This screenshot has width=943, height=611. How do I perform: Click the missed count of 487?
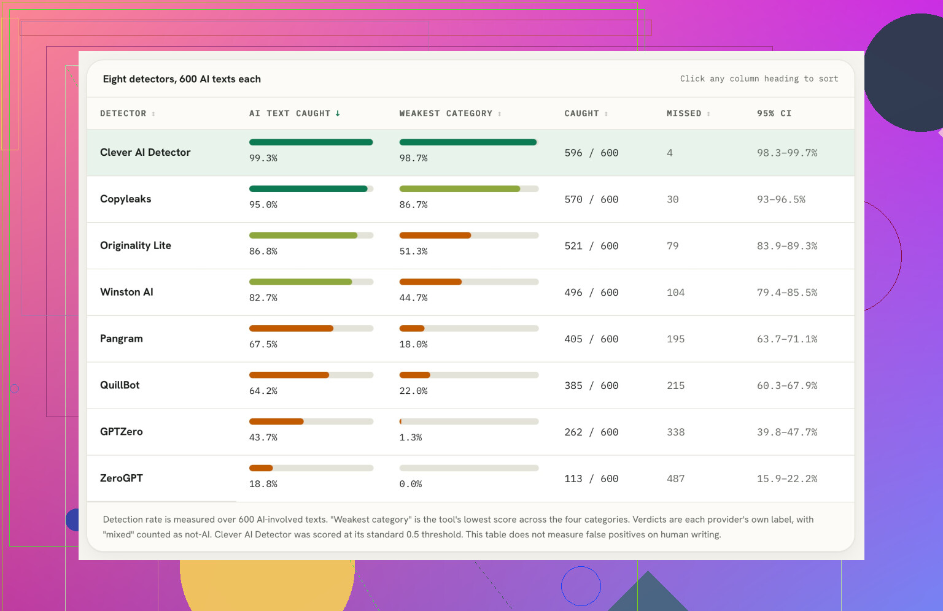(x=676, y=479)
